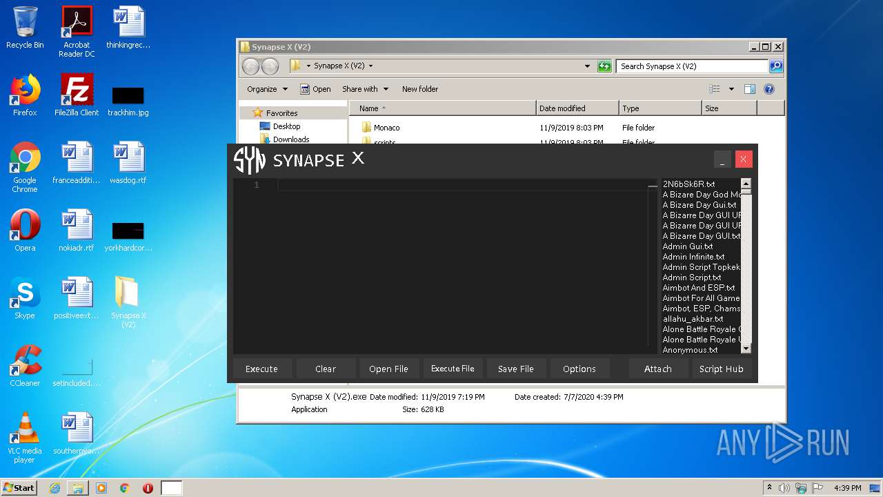Select Synapse X (V2) desktop folder
The image size is (883, 497).
pos(128,302)
